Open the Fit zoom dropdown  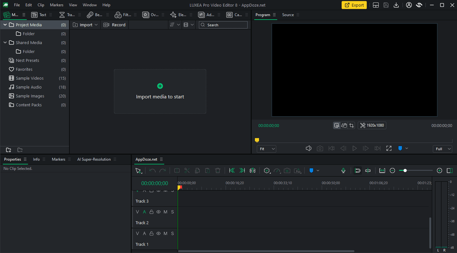[x=266, y=149]
